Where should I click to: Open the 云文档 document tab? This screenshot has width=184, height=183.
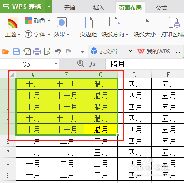pyautogui.click(x=108, y=51)
